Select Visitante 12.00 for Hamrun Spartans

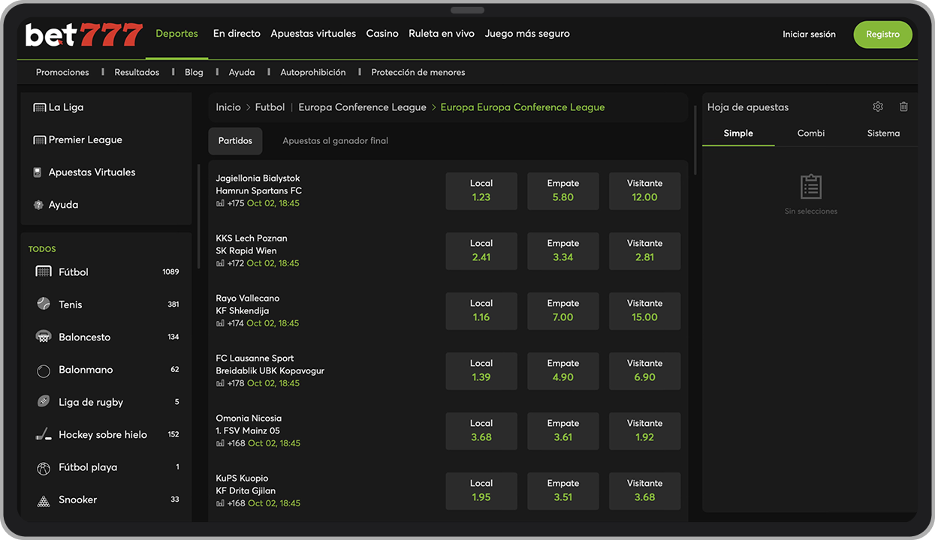pos(644,191)
